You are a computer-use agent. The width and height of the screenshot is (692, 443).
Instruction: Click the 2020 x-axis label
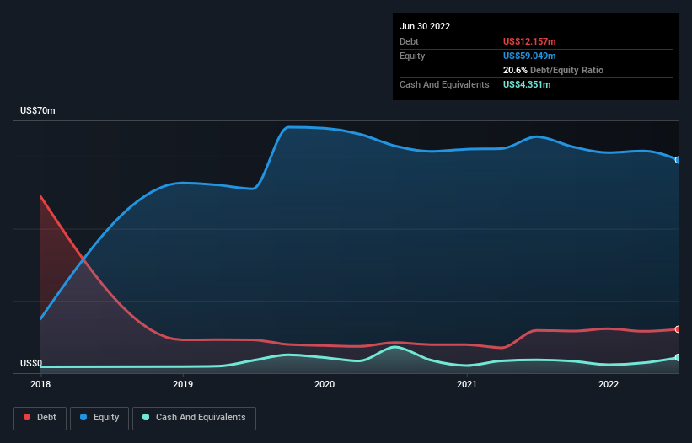325,384
